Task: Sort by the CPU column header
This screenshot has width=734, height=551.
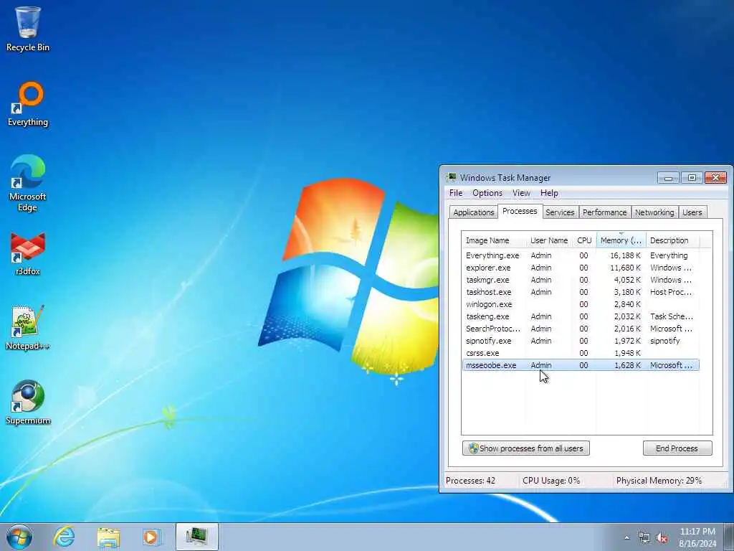Action: pos(584,240)
